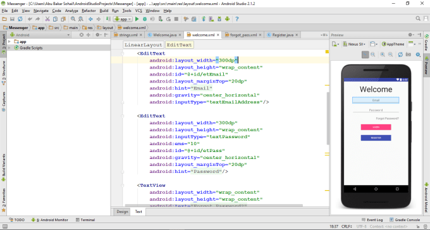Open Preview panel gear dropdown
This screenshot has width=430, height=230.
click(411, 35)
